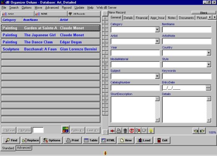The height and width of the screenshot is (156, 217).
Task: Click the Load button
Action: tap(144, 140)
